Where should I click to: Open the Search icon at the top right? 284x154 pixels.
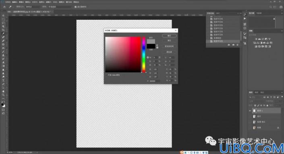(270, 7)
